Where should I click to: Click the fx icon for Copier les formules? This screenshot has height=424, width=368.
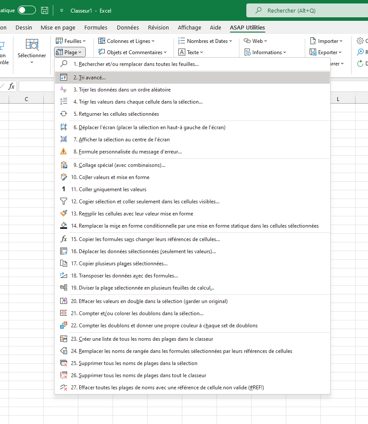[64, 239]
